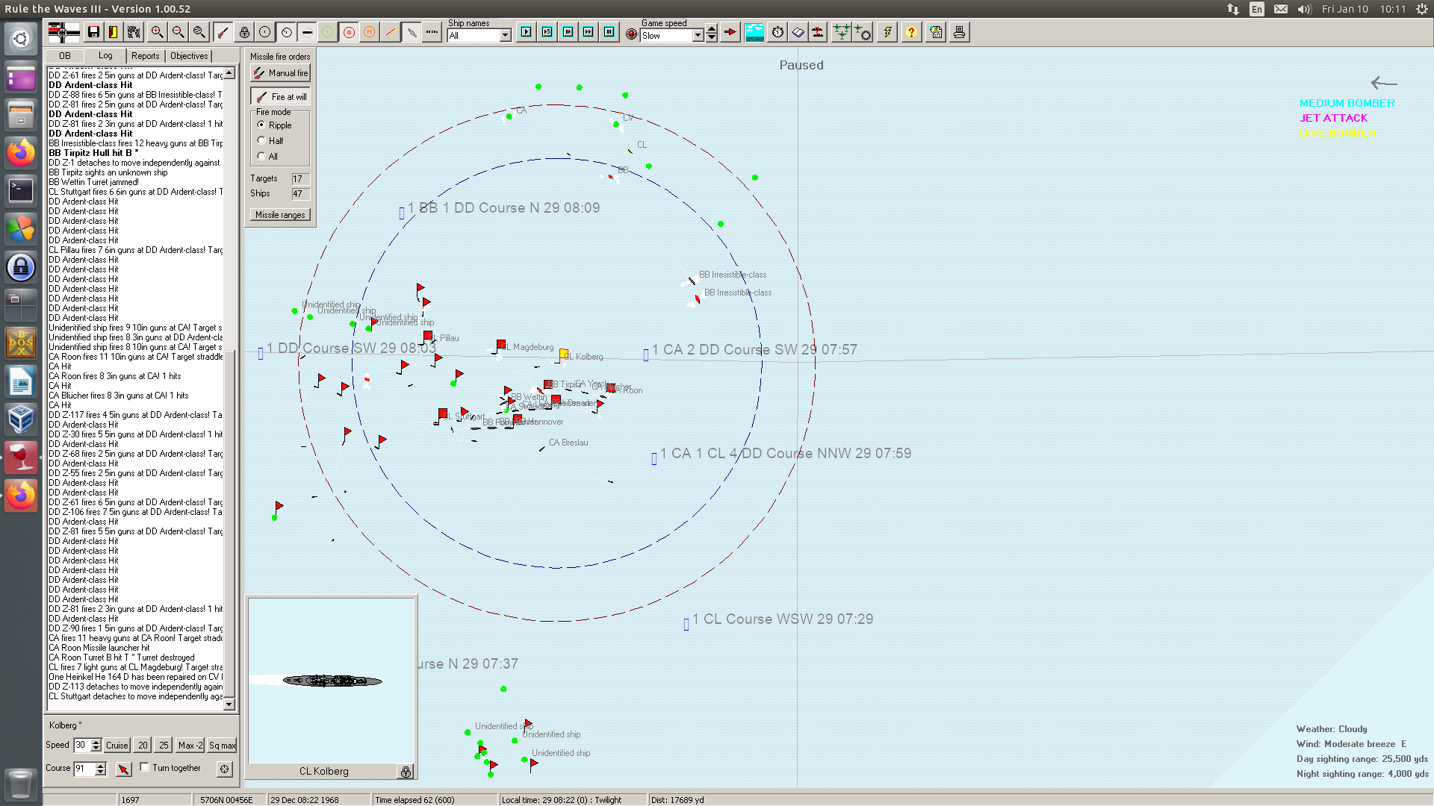Click the crosshair button near Turn together

click(224, 769)
